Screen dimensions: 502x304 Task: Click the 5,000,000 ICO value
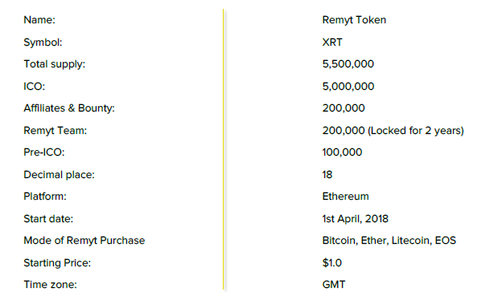(x=348, y=86)
